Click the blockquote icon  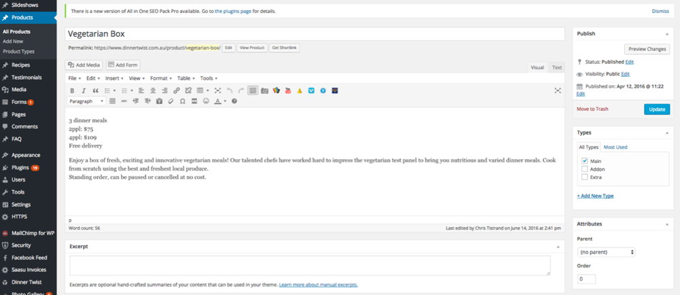(x=95, y=90)
